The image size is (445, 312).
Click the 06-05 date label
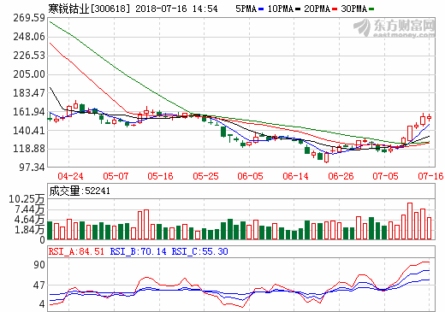250,176
